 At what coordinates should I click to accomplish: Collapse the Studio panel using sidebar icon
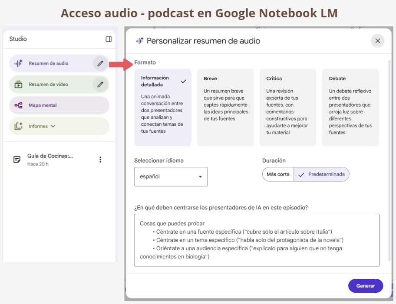point(109,39)
